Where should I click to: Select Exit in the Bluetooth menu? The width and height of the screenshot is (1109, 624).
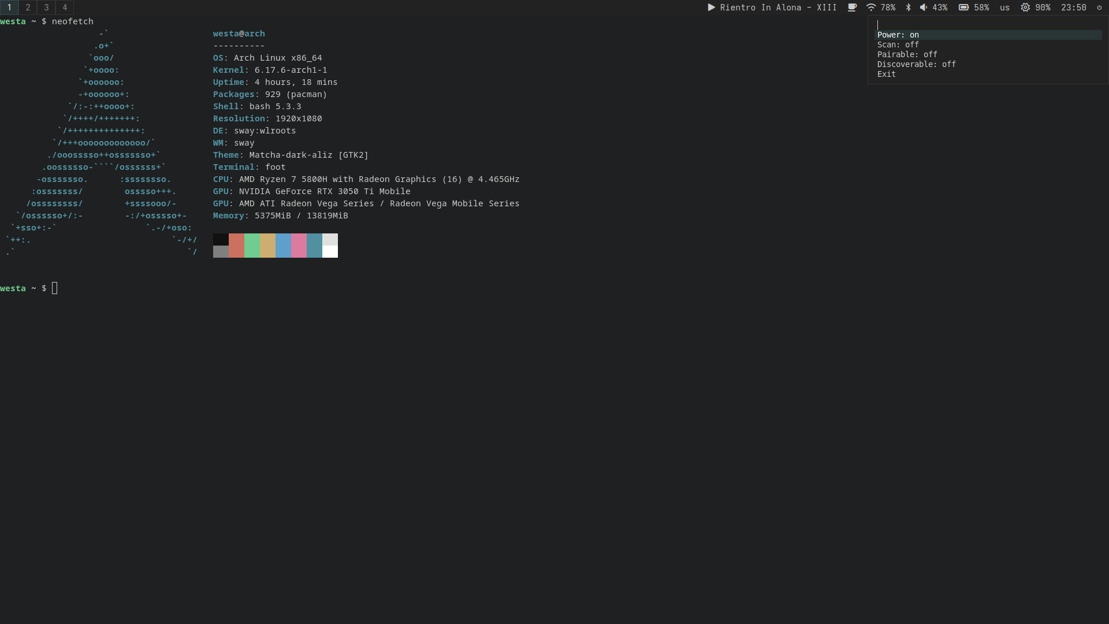click(x=887, y=74)
